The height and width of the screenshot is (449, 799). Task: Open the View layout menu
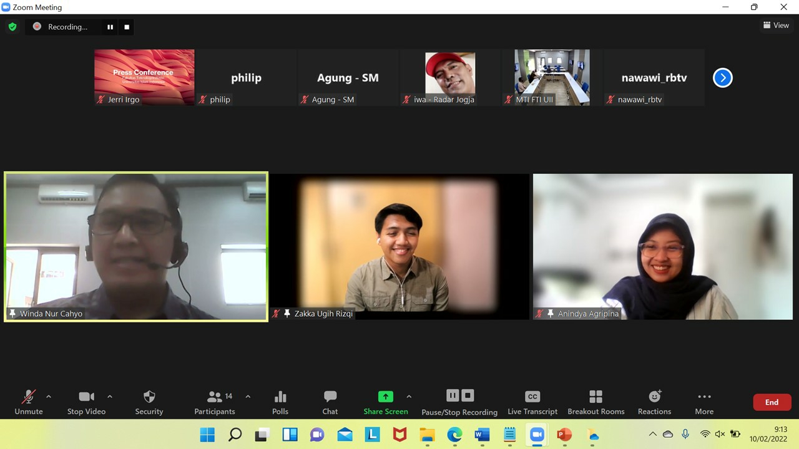776,26
